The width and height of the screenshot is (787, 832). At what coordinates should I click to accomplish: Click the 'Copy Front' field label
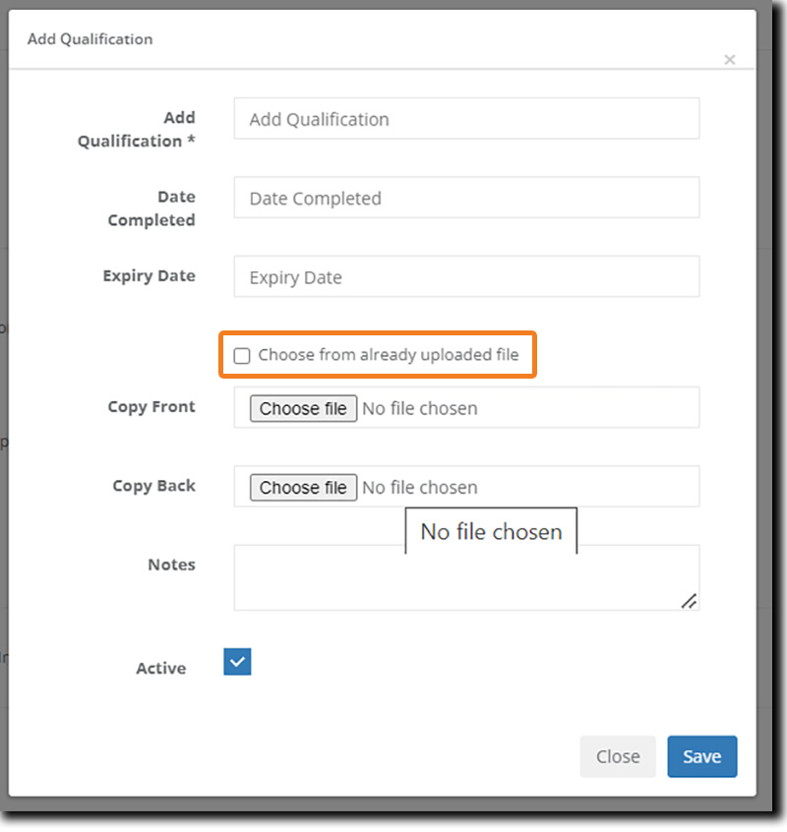pyautogui.click(x=151, y=407)
